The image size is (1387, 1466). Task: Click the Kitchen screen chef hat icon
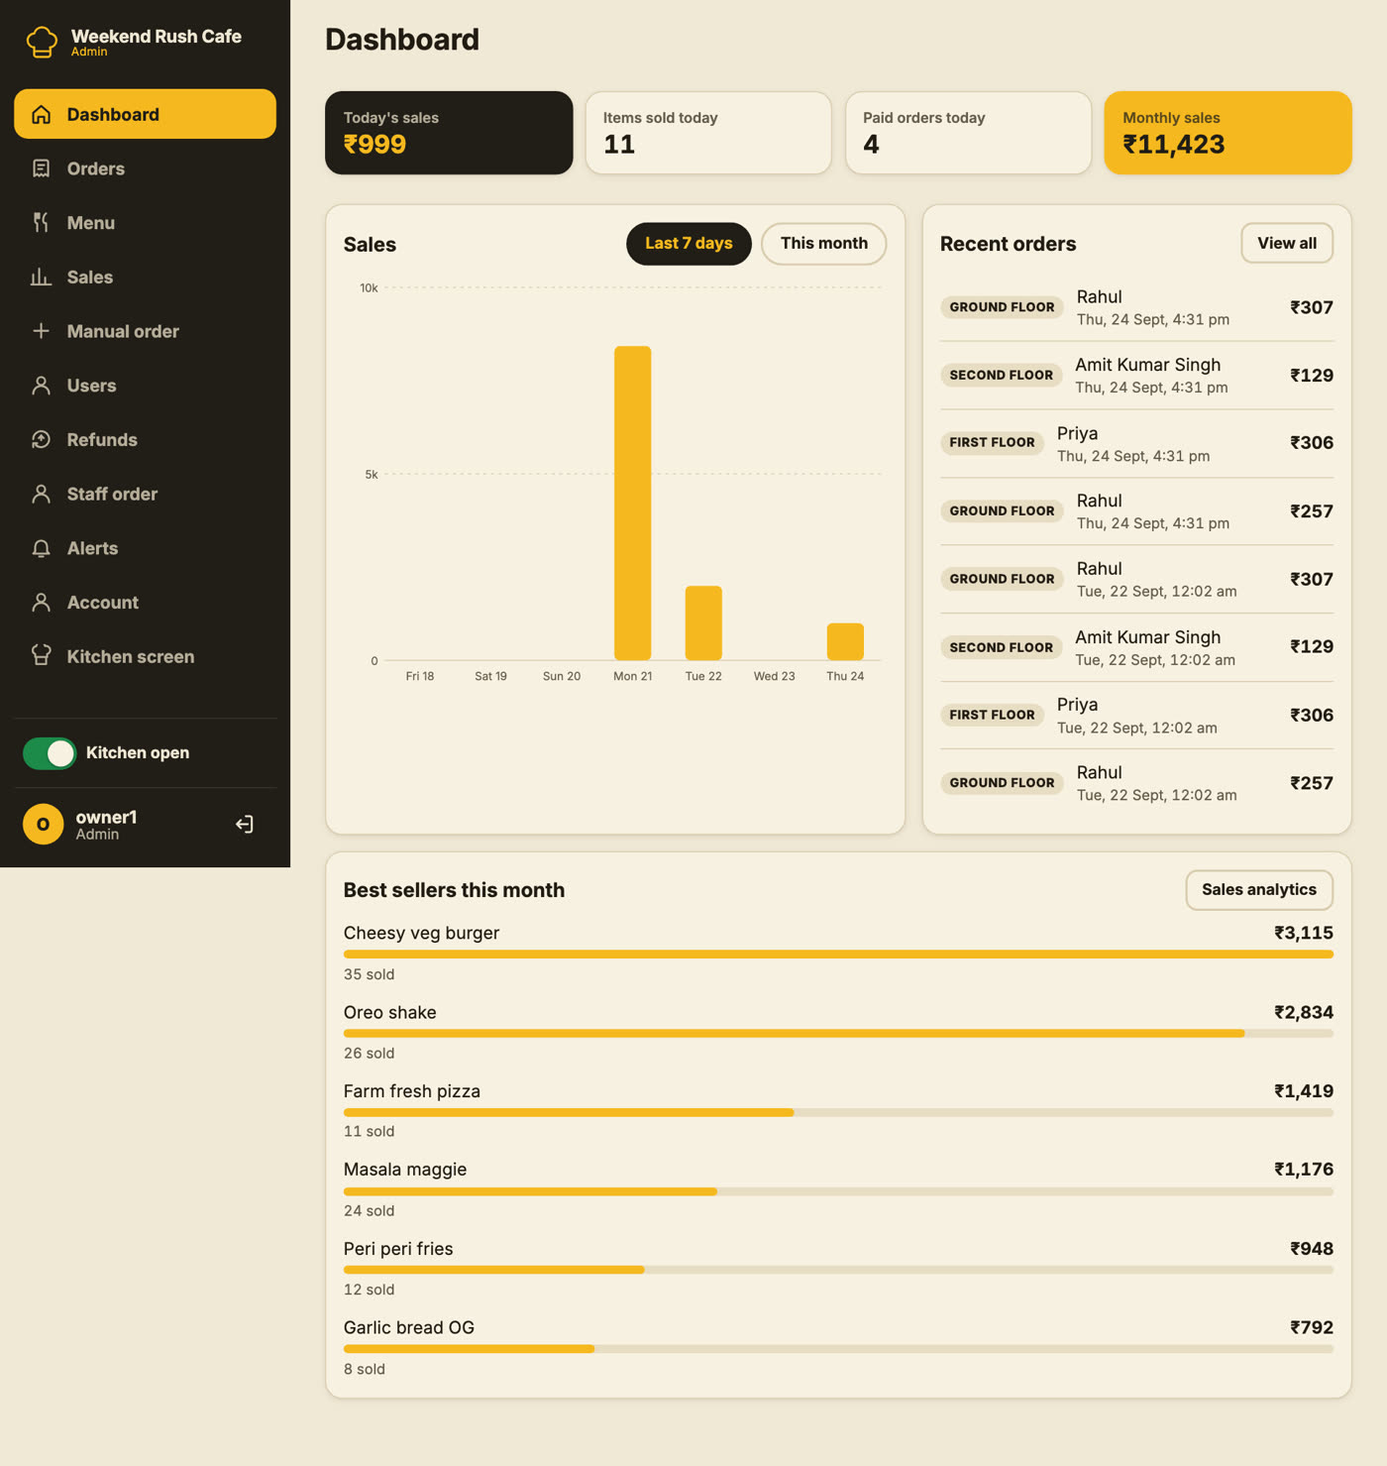point(41,656)
